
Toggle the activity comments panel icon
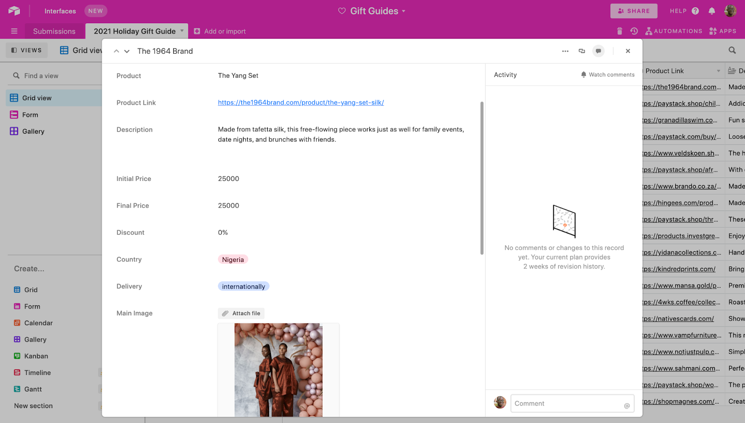[x=598, y=51]
